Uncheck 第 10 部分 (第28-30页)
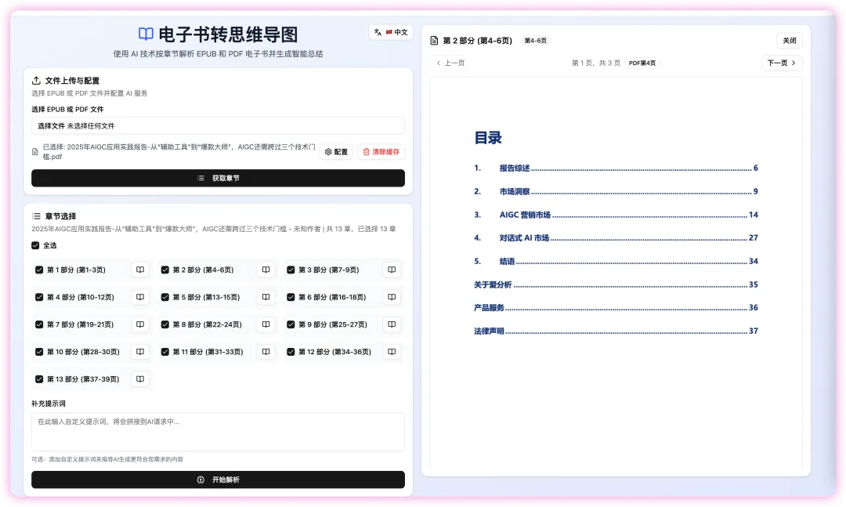 tap(39, 352)
